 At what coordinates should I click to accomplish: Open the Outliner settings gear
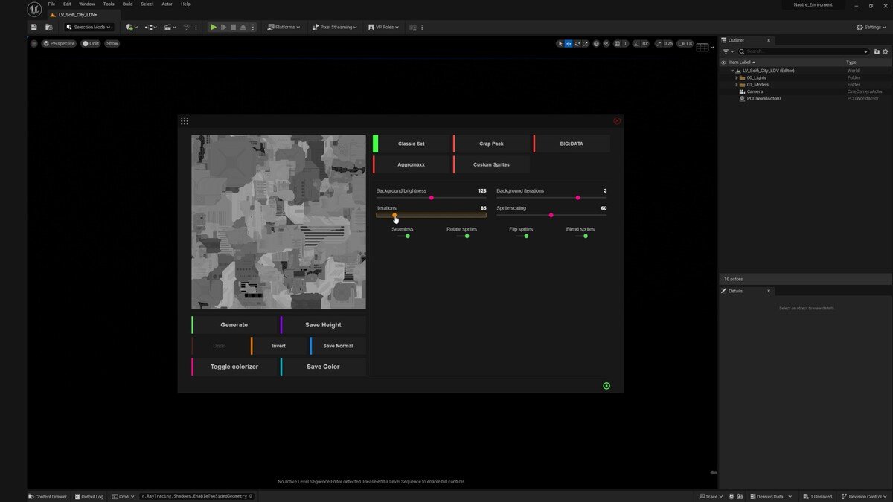[x=886, y=51]
